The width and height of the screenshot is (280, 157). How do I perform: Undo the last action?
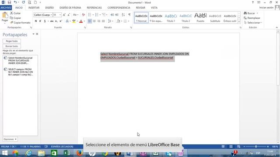(15, 3)
